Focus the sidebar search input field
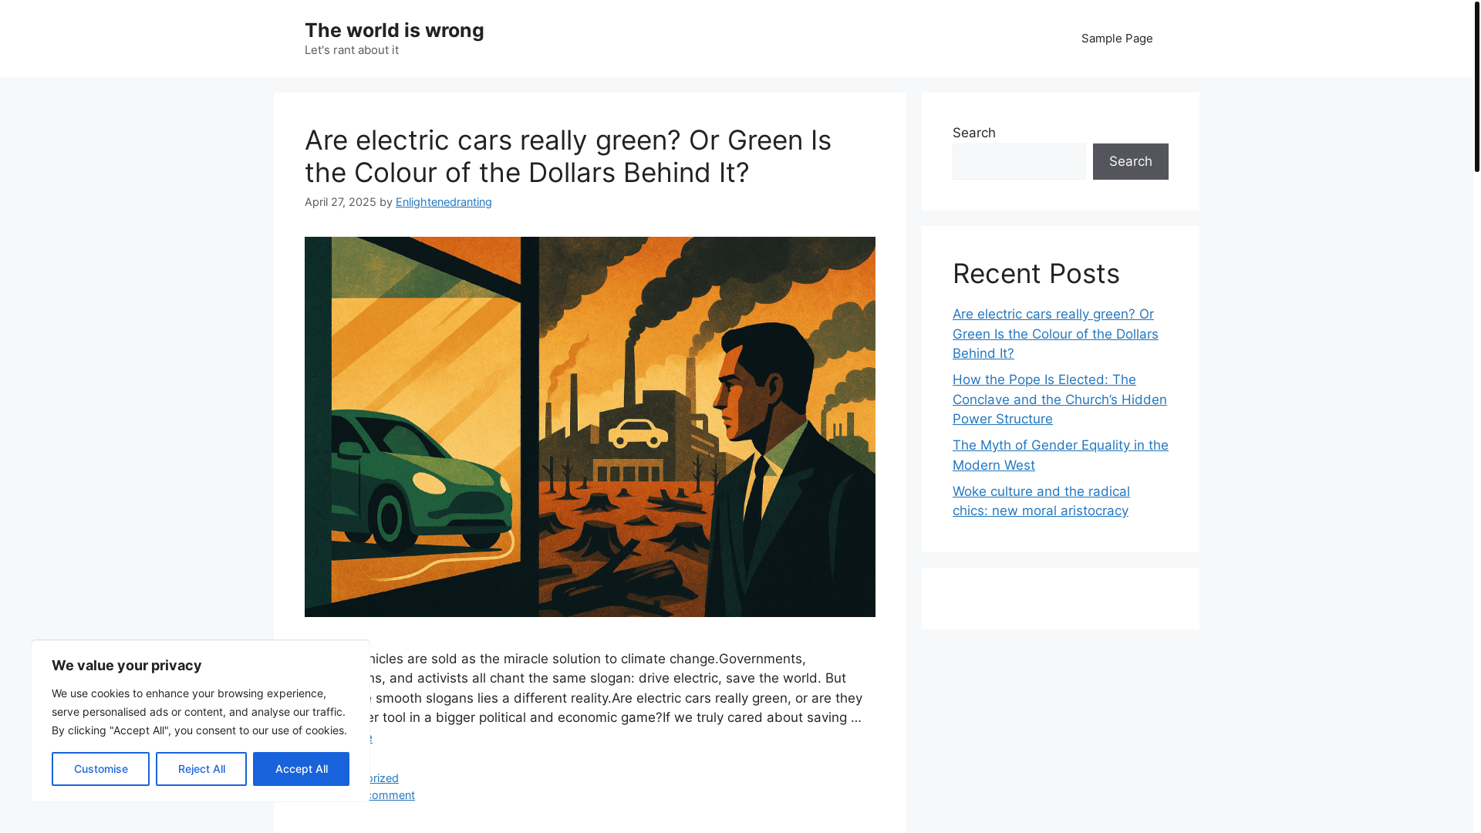 click(1018, 161)
